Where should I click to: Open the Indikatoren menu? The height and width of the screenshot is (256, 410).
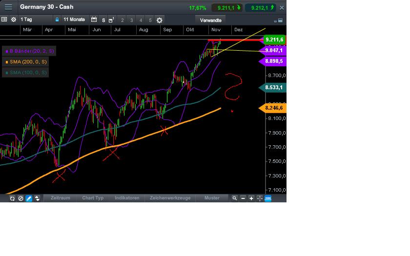click(x=127, y=198)
